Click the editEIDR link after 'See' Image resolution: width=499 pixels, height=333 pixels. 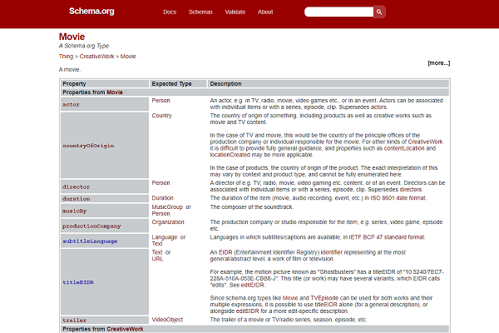click(252, 286)
